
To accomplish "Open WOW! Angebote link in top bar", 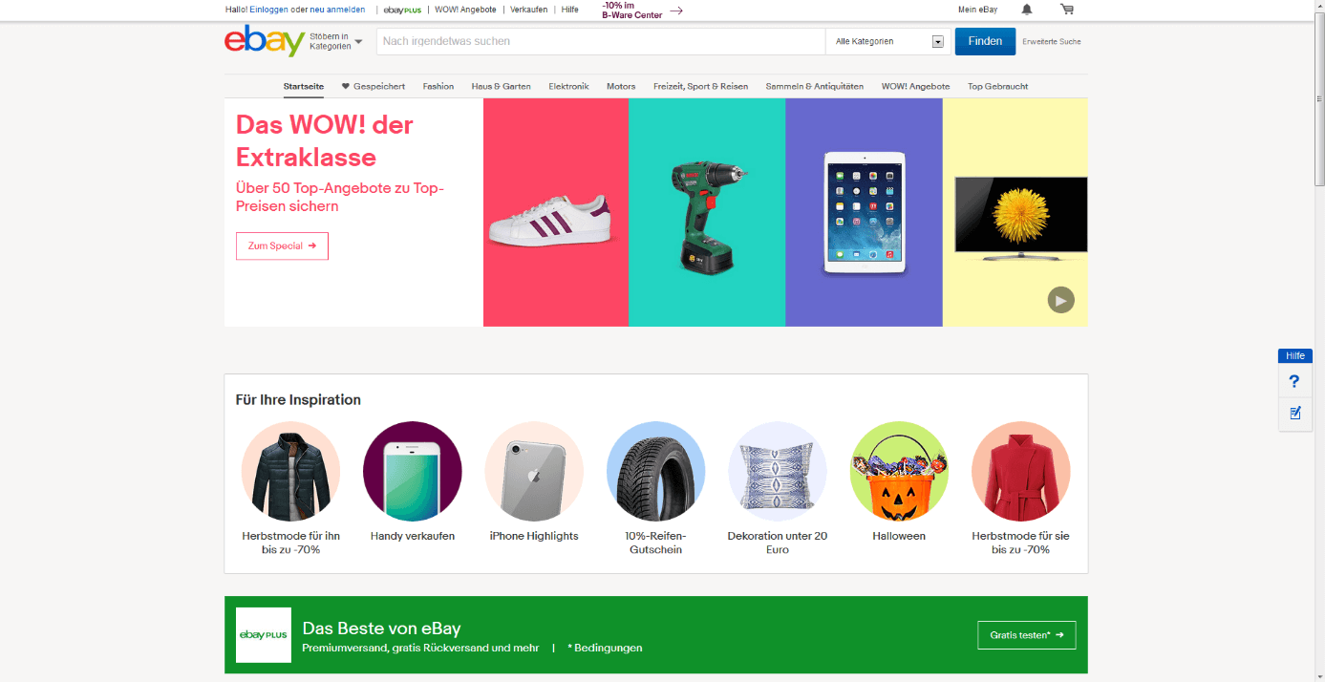I will [x=465, y=10].
